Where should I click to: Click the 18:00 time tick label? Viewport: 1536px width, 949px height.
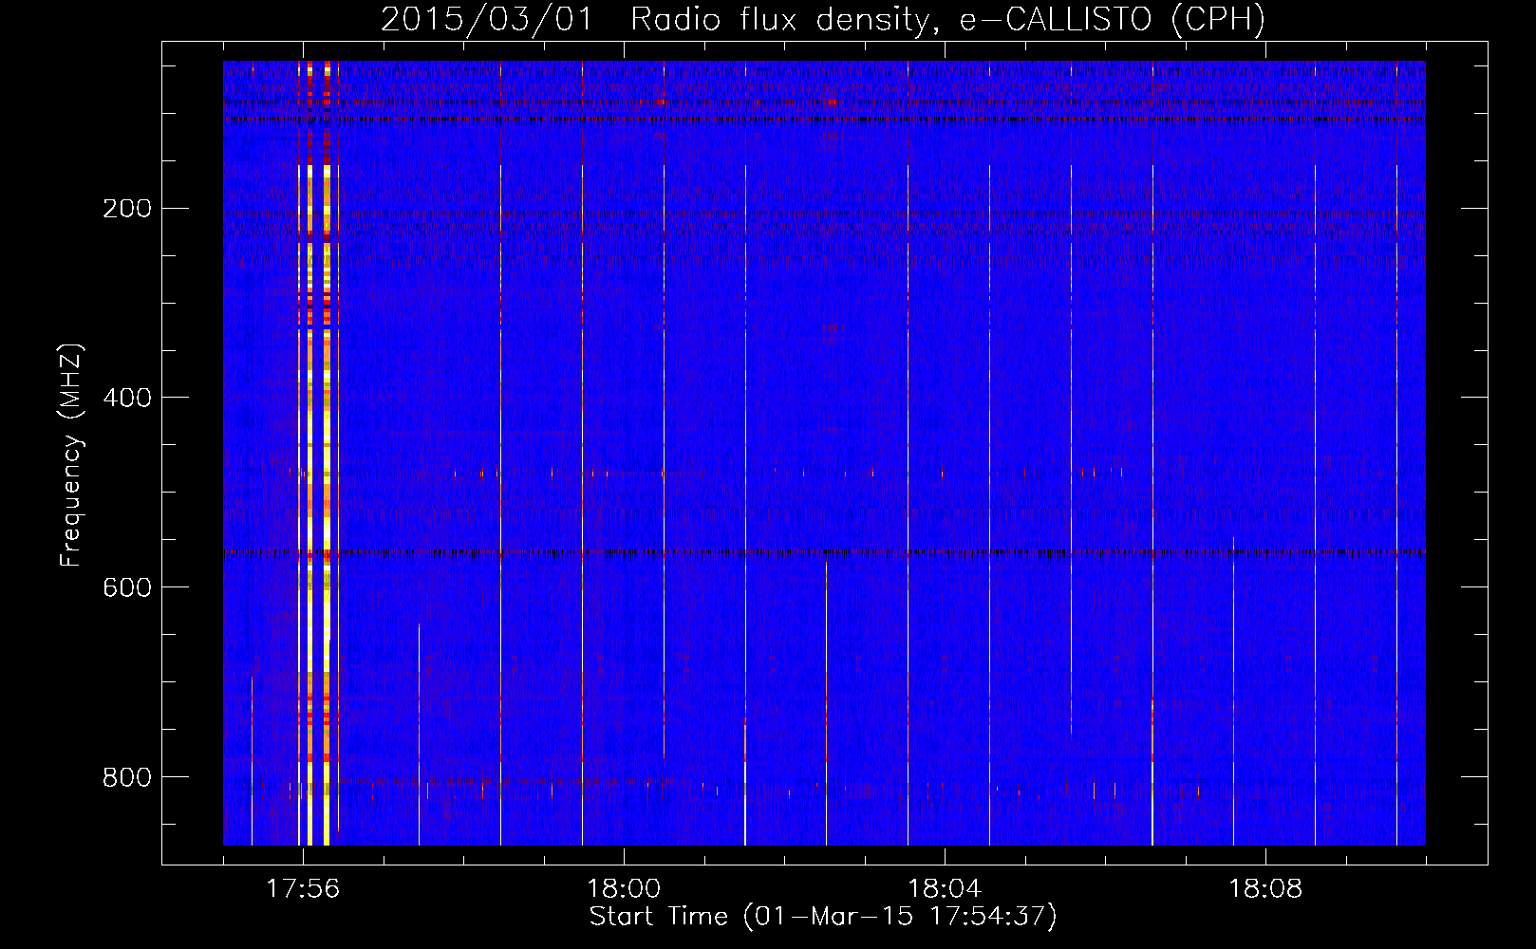click(624, 889)
